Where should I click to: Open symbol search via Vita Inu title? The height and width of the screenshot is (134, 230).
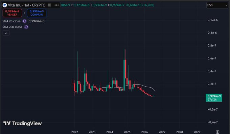point(26,5)
